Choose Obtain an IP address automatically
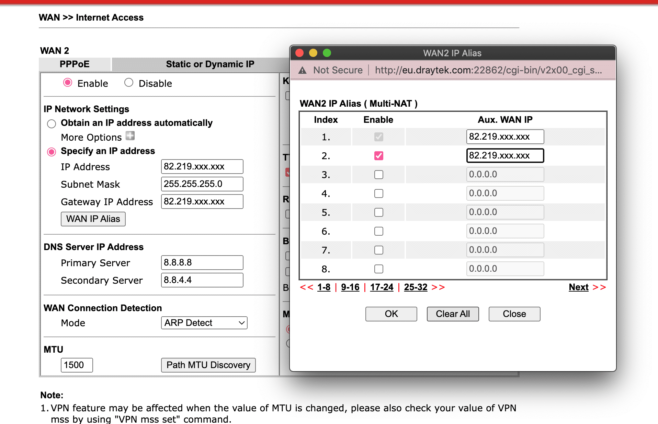 coord(52,123)
